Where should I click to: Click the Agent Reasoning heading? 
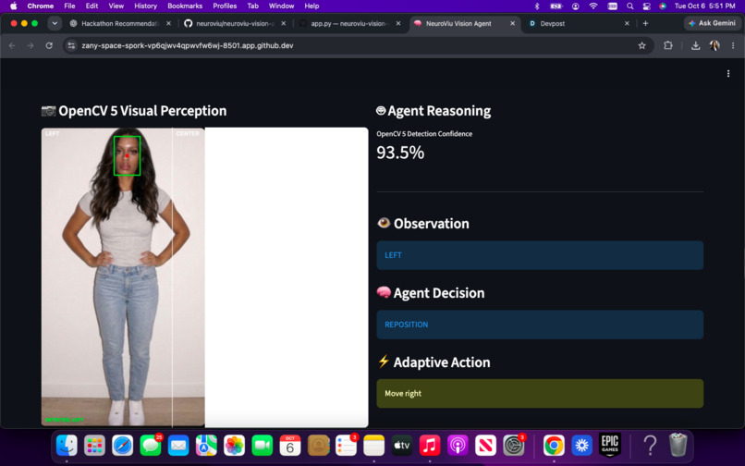434,111
